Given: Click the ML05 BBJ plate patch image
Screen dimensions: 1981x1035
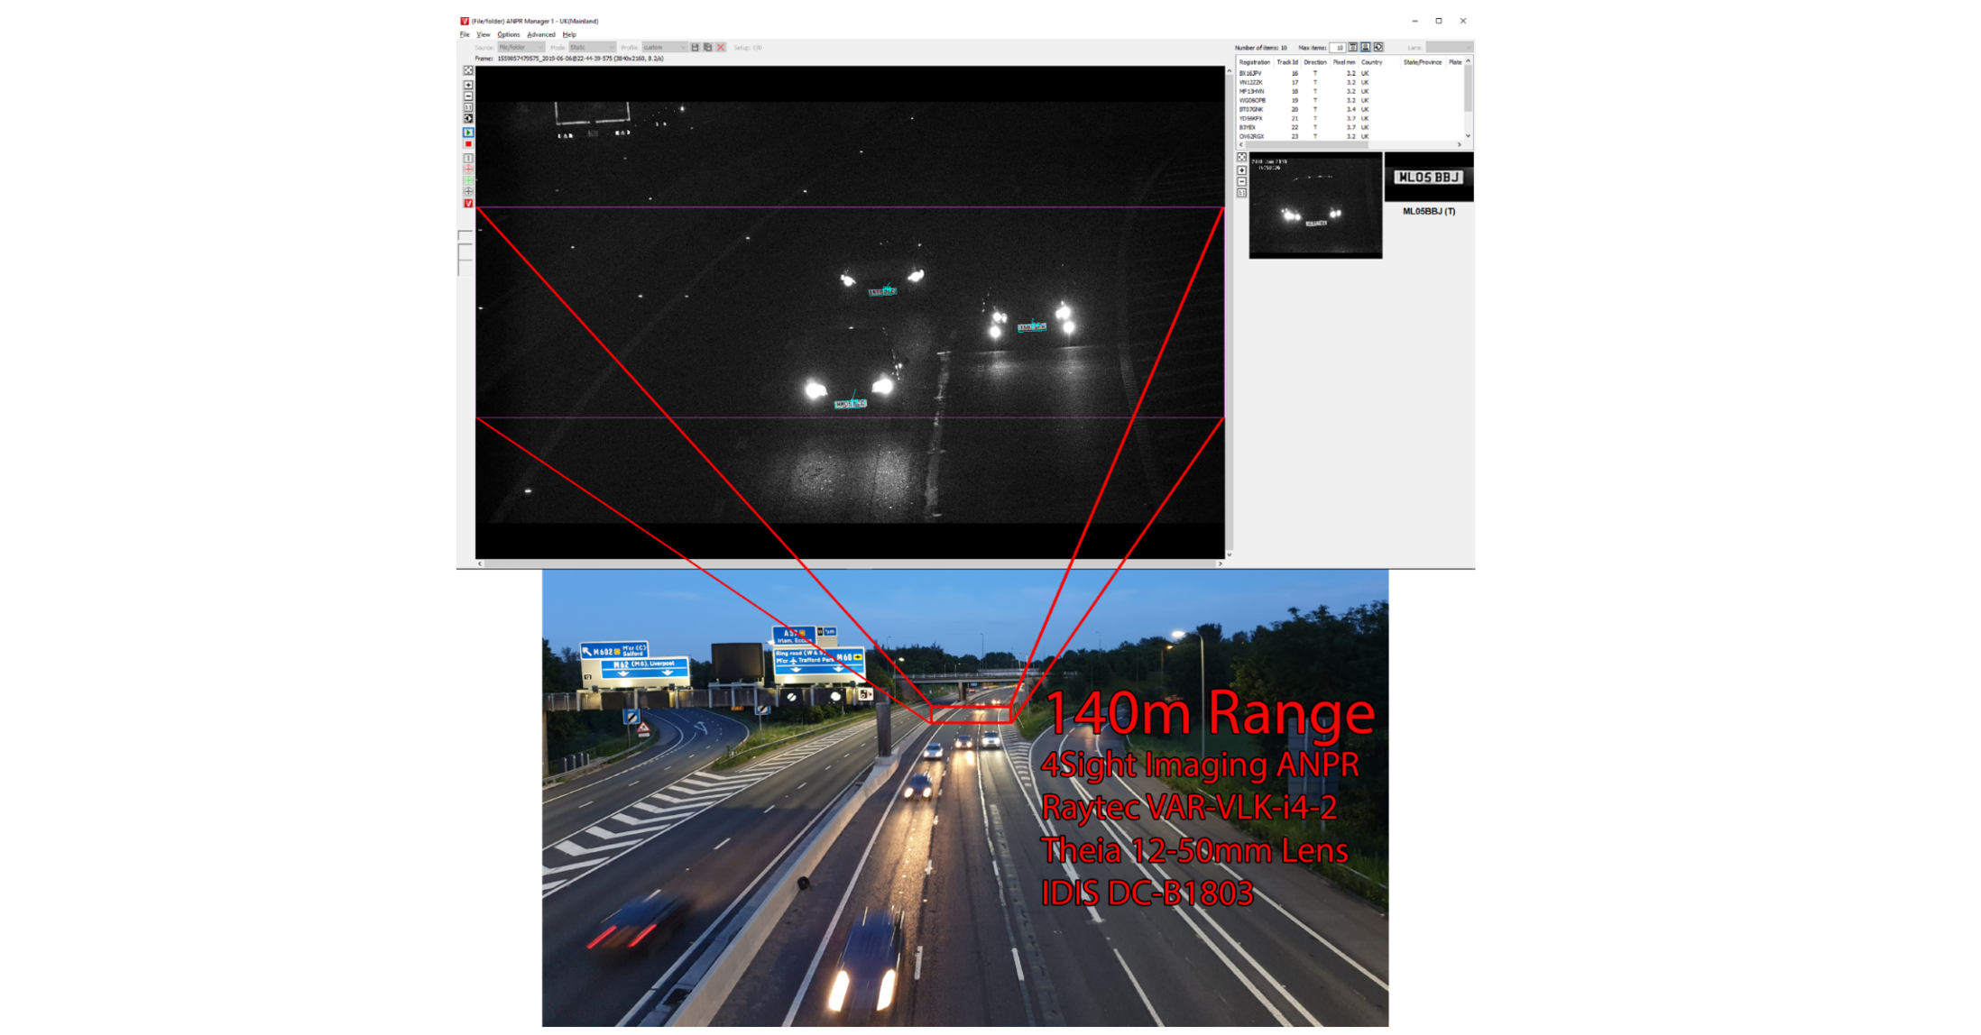Looking at the screenshot, I should (1428, 178).
